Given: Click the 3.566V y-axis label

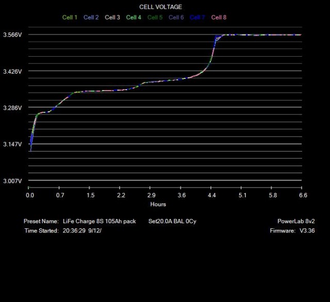Looking at the screenshot, I should coord(13,35).
